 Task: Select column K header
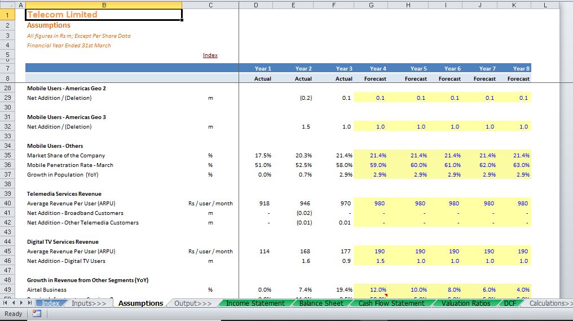click(514, 5)
